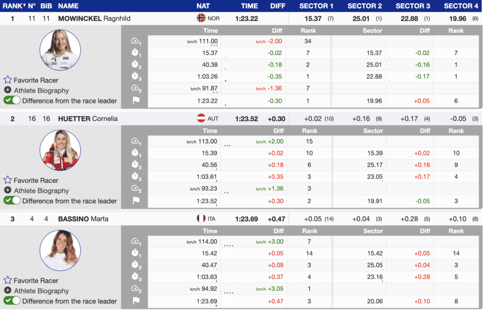Click the plus icon beside Mowinckel's Athlete Biography
This screenshot has height=310, width=483.
point(8,90)
